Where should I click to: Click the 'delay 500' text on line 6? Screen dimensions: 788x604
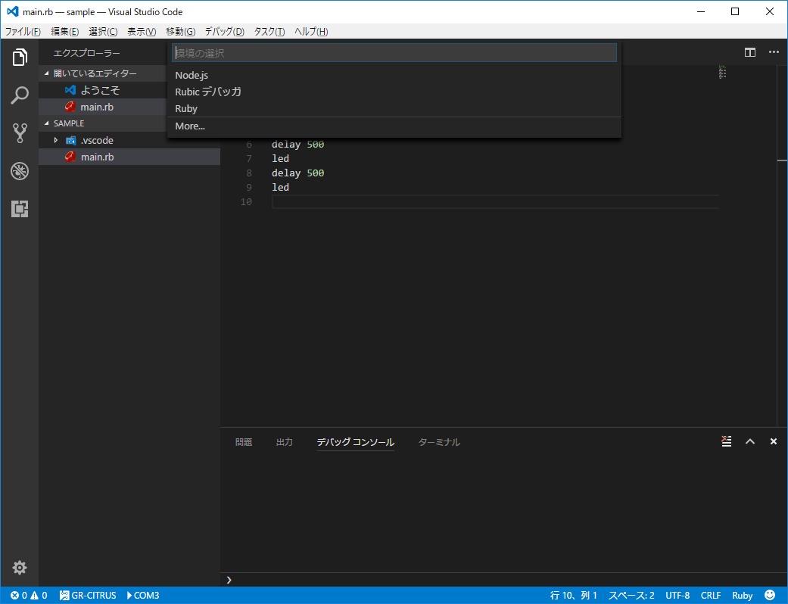(297, 145)
